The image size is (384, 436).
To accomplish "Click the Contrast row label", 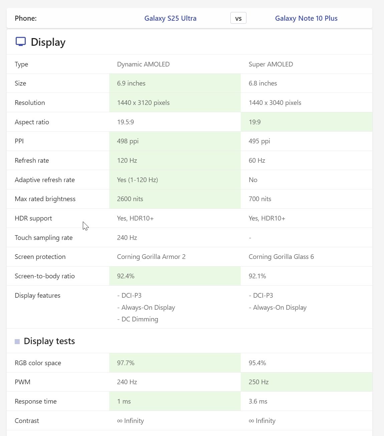I will click(x=27, y=421).
